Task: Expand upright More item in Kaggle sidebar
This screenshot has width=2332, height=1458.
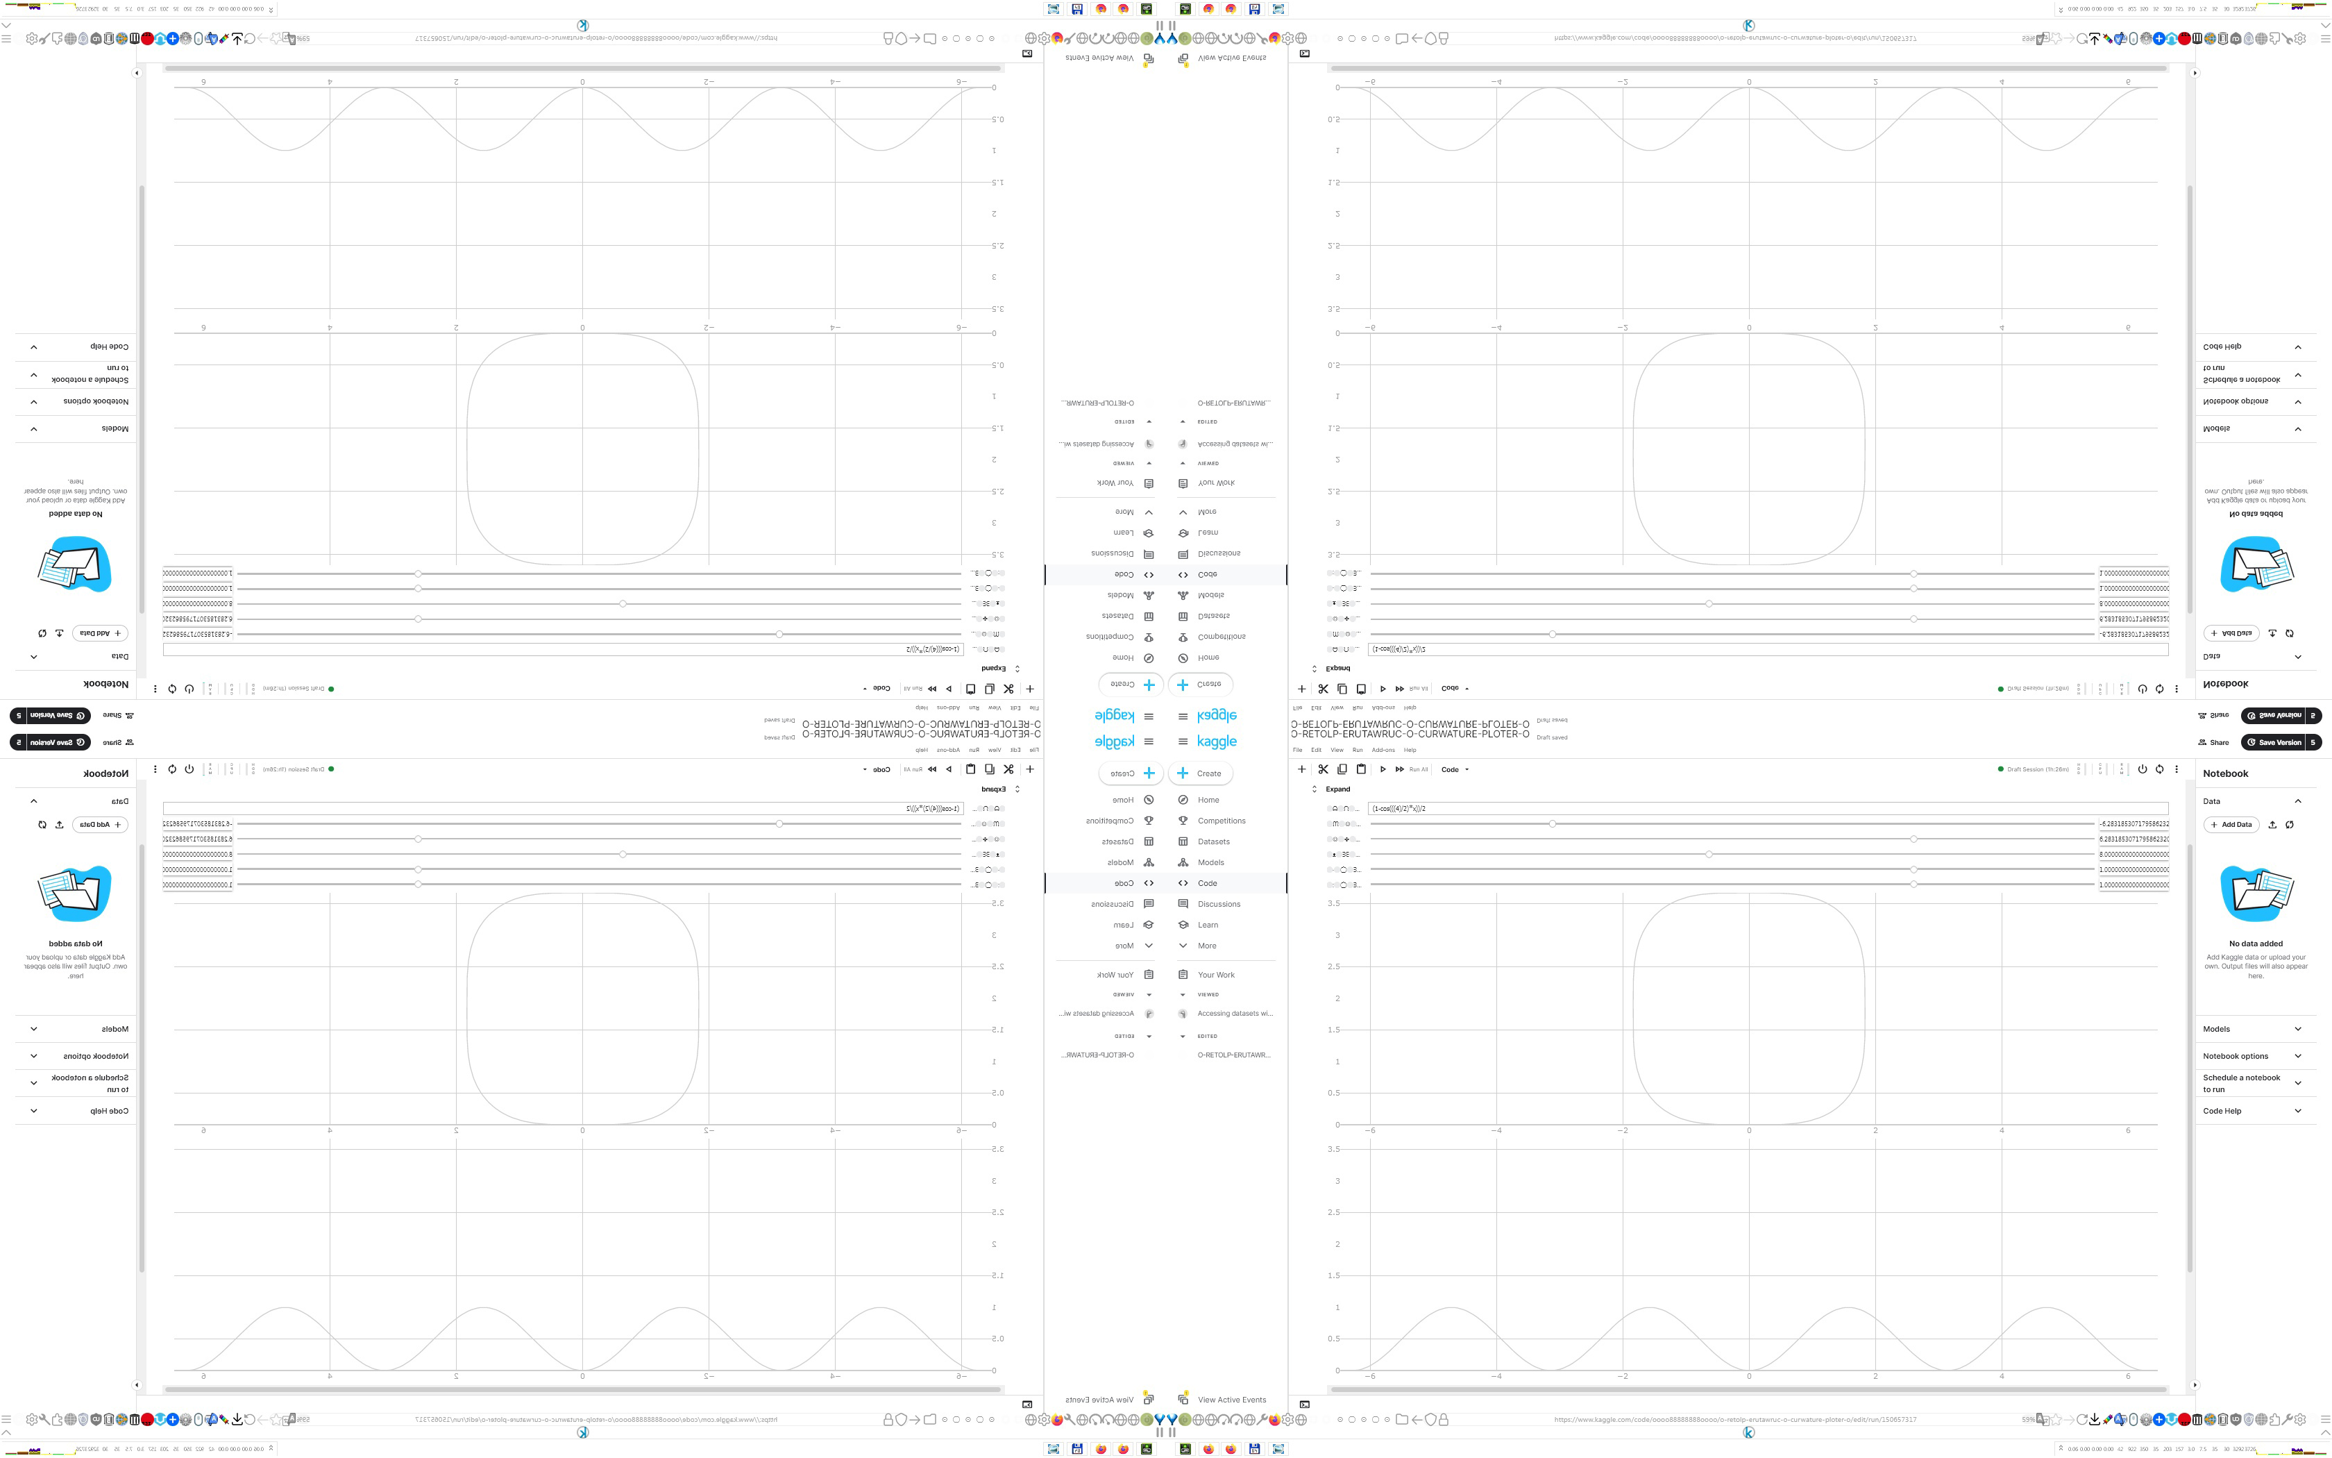Action: click(1206, 946)
